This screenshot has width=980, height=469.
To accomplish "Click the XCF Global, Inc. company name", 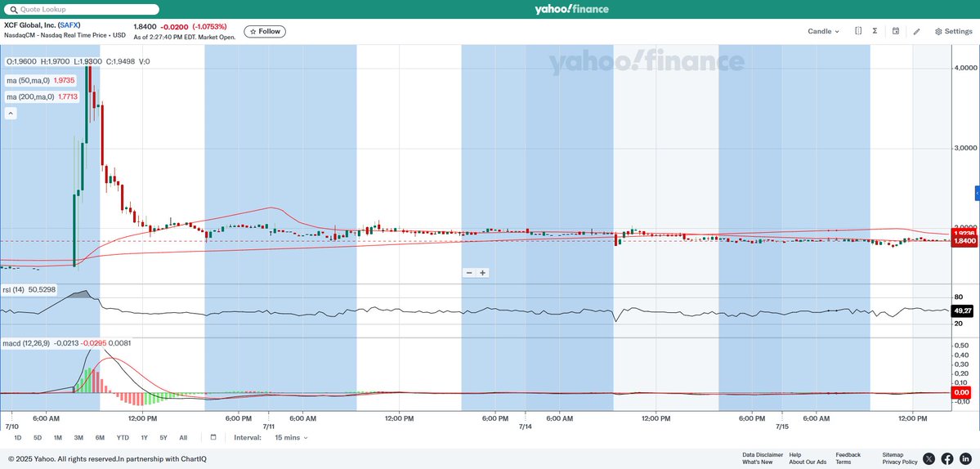I will click(29, 25).
